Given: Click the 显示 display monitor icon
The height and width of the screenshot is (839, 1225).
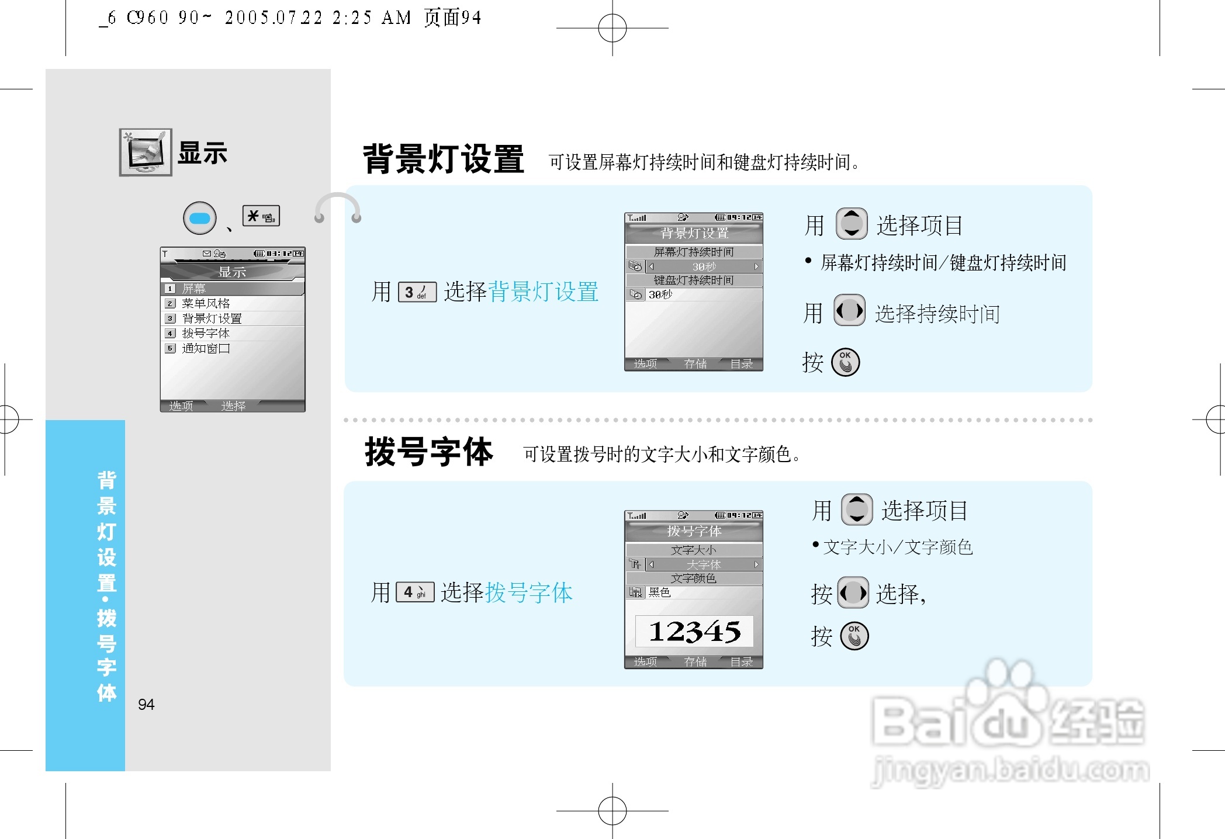Looking at the screenshot, I should pos(146,152).
